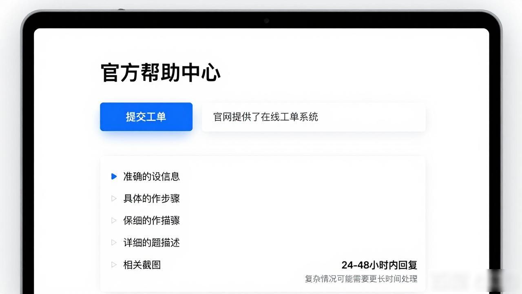Click the 复杂情况可能需要更长时间处理 note
Image resolution: width=522 pixels, height=294 pixels.
point(361,279)
